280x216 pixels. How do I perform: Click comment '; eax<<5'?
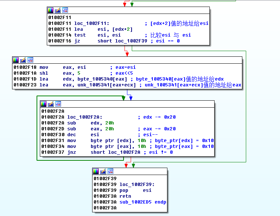point(122,73)
